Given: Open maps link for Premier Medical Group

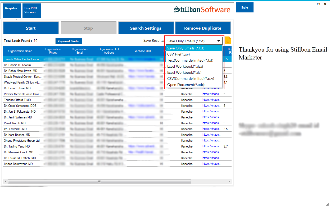Looking at the screenshot, I should (212, 94).
